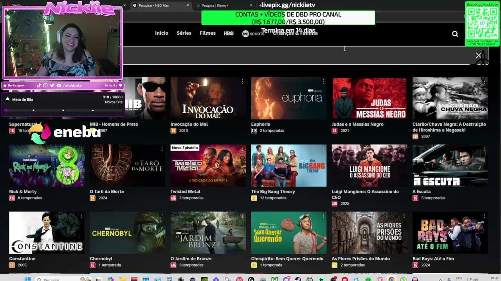Open the As Piores Prisões do Mundo thumbnail
The width and height of the screenshot is (501, 281).
[369, 233]
